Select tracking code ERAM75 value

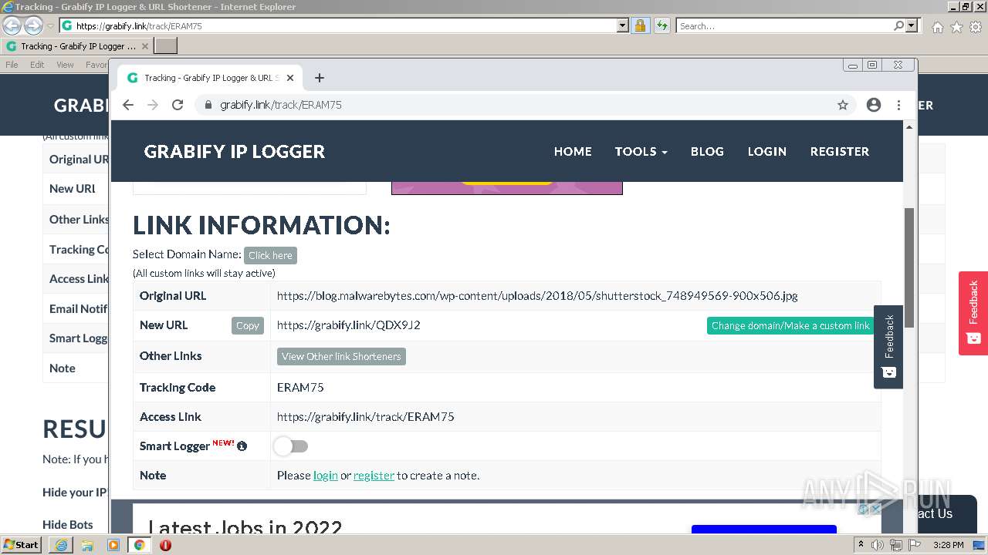tap(300, 388)
